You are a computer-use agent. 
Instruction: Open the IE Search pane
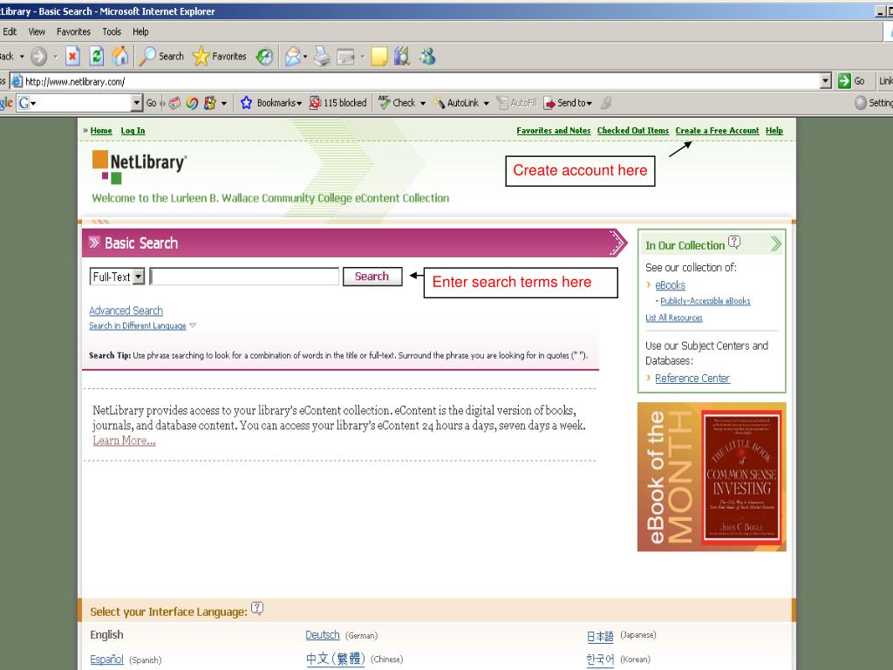pos(161,57)
